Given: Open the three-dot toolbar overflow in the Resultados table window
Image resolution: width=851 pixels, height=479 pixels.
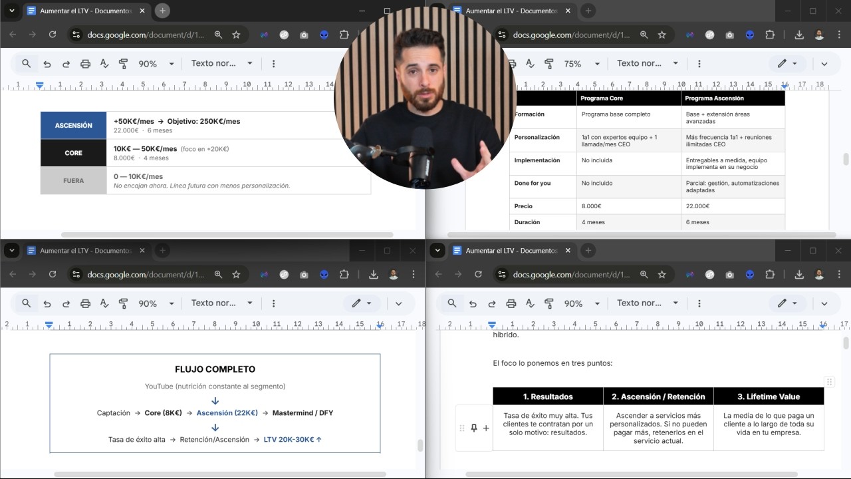Looking at the screenshot, I should (699, 303).
